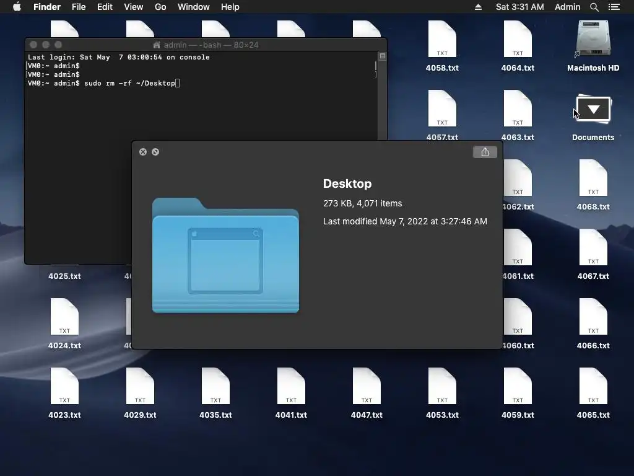Open the Window menu

tap(193, 7)
